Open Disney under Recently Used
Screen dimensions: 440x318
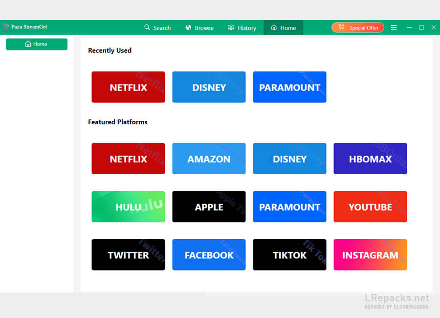[209, 87]
